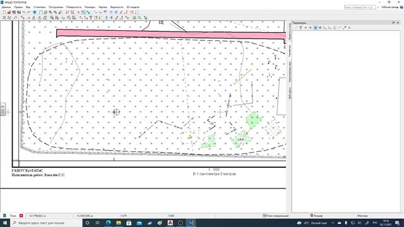
Task: Open the Размеры menu
Action: pyautogui.click(x=90, y=7)
